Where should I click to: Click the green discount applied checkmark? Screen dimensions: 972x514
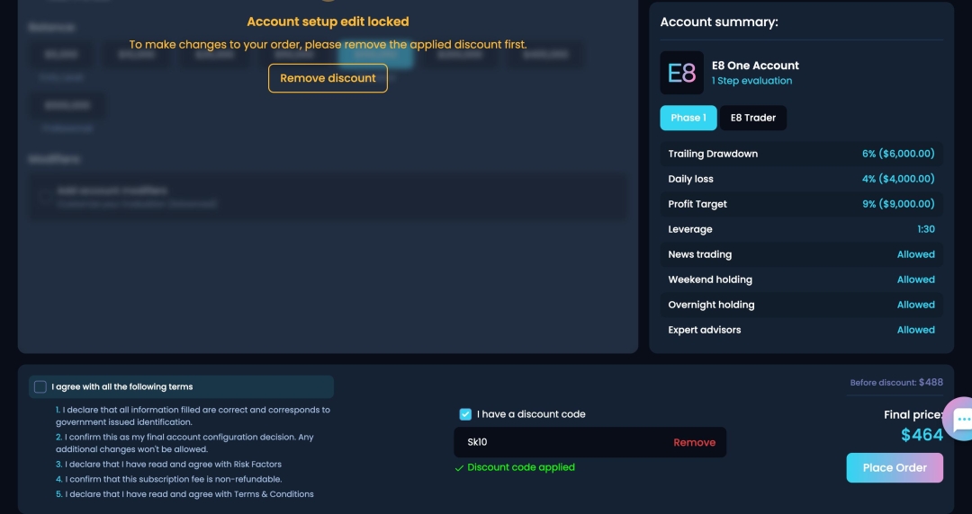(x=460, y=468)
